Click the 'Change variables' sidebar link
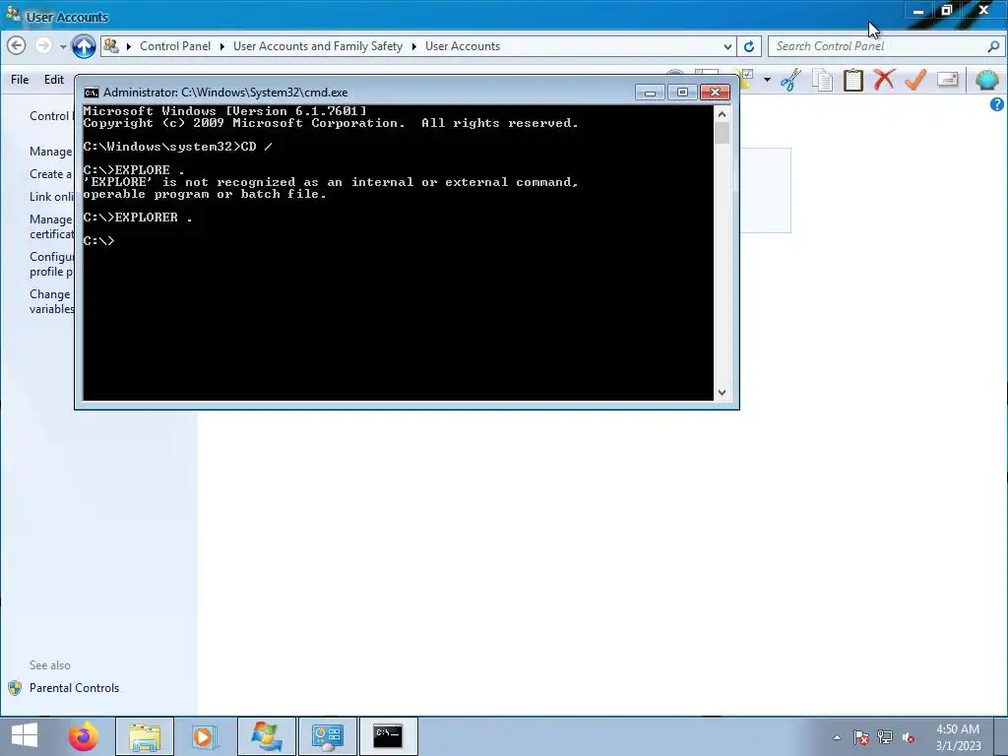1008x756 pixels. [x=51, y=301]
